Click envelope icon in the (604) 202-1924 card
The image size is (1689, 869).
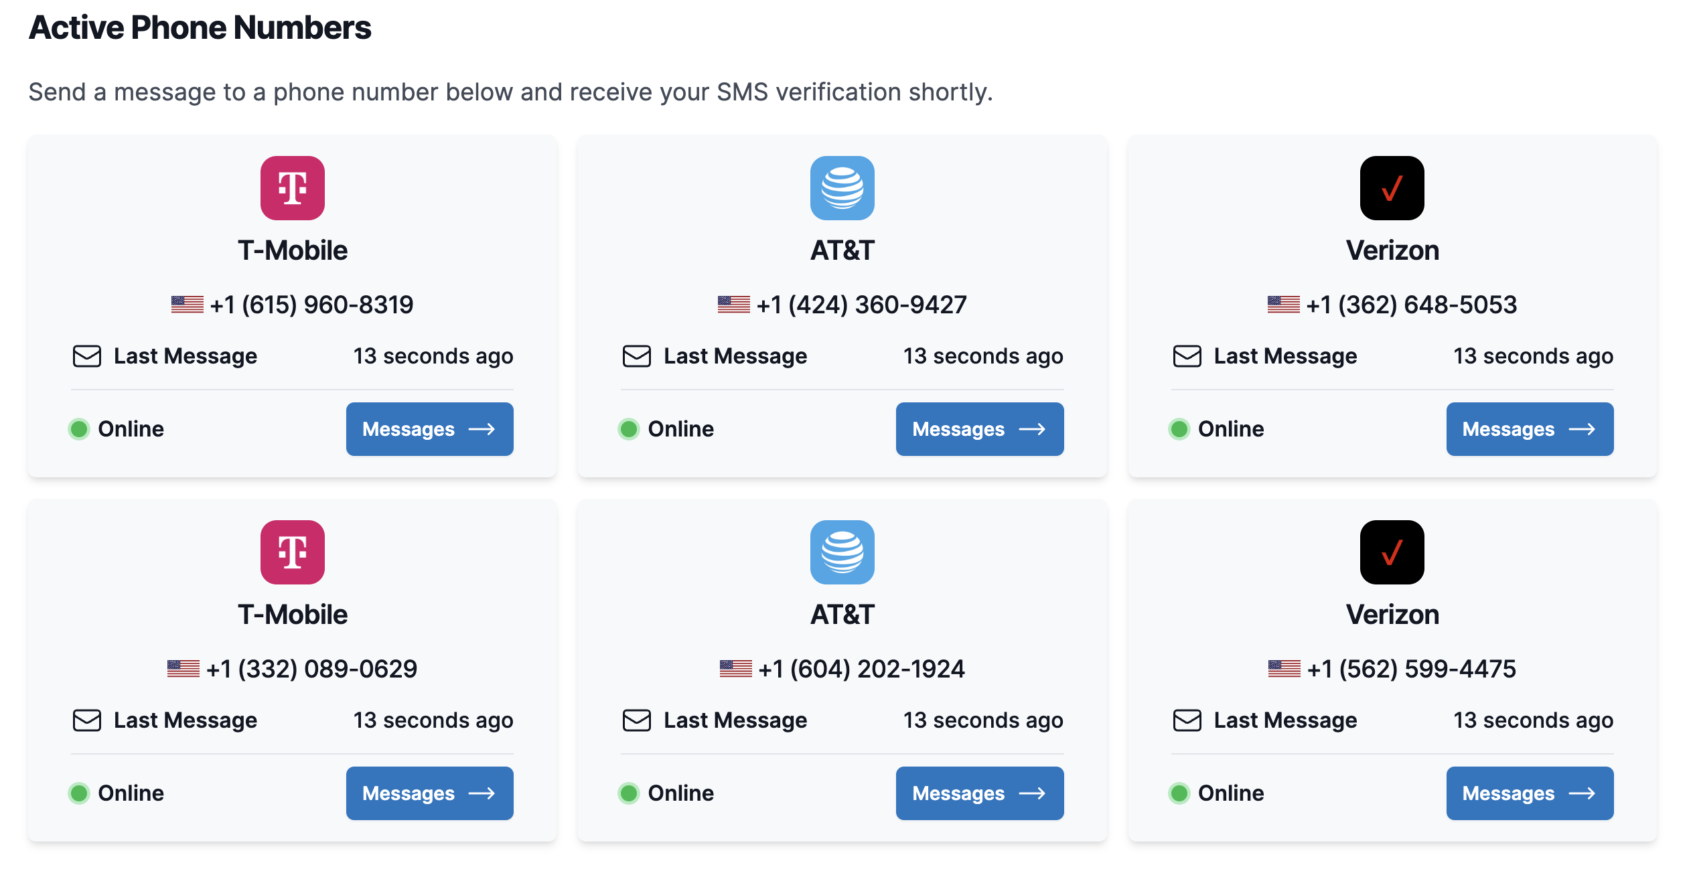[x=637, y=720]
